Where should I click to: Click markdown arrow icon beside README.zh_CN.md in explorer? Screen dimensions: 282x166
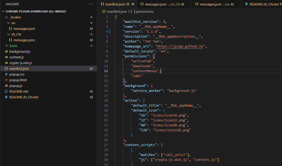6,97
